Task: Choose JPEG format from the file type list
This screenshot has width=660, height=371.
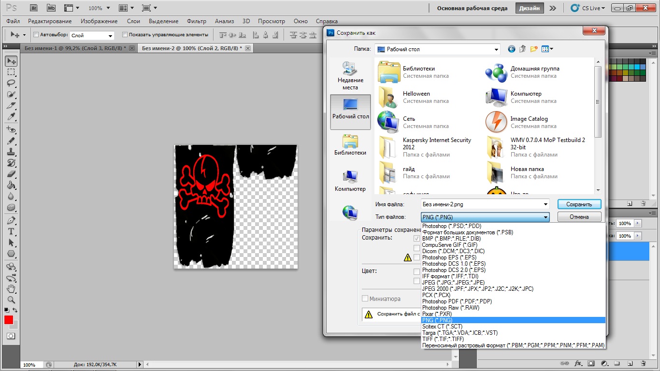Action: pyautogui.click(x=453, y=283)
